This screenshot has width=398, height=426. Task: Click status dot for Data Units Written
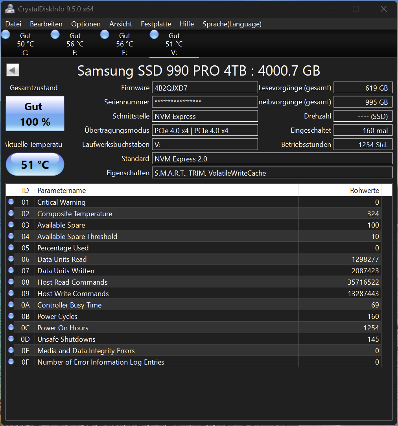(x=11, y=270)
